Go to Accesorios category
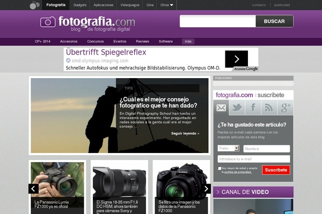Image resolution: width=322 pixels, height=214 pixels. pos(69,41)
